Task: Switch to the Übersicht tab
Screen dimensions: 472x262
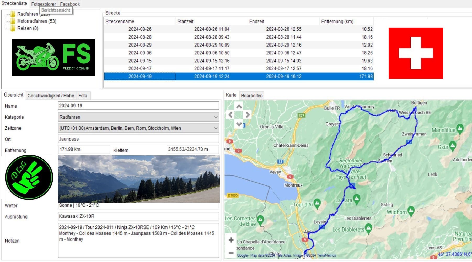Action: tap(14, 95)
